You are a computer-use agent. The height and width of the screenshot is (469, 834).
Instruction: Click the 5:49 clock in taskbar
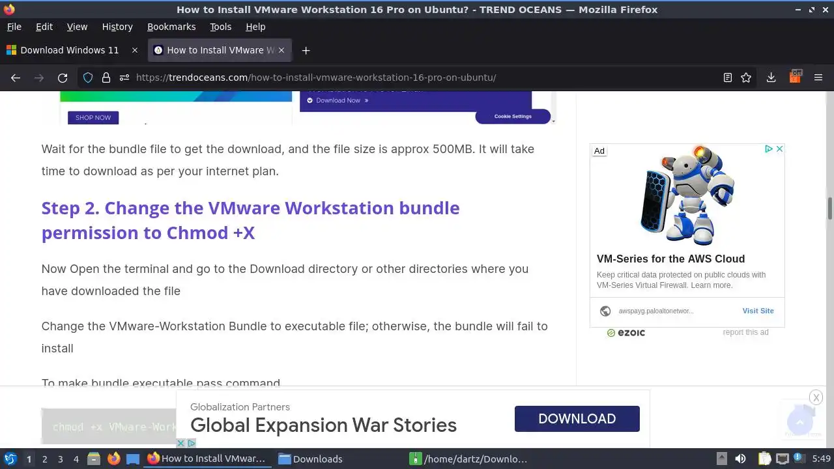(821, 459)
